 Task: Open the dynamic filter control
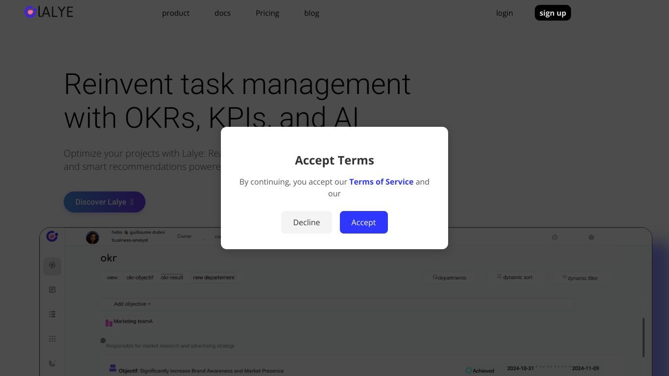click(x=580, y=278)
